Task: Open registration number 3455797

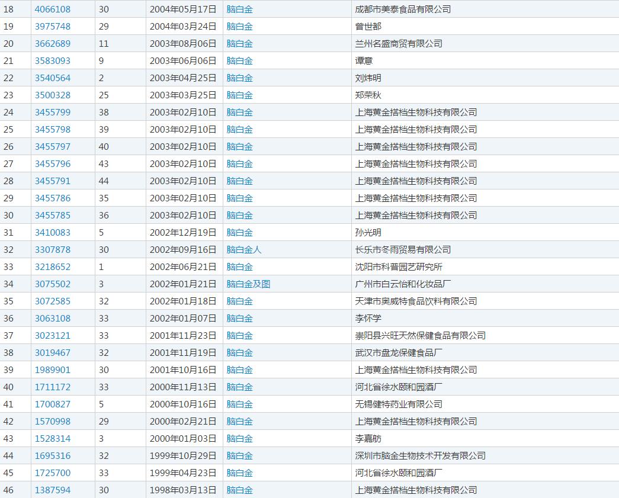Action: (53, 146)
